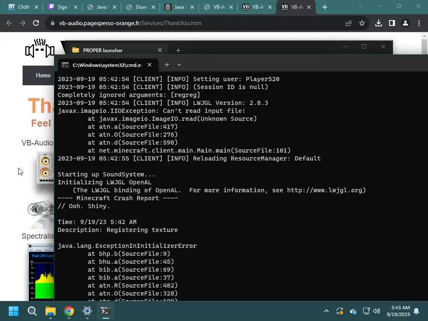The image size is (428, 321).
Task: Open Chrome downloads icon
Action: click(x=379, y=23)
